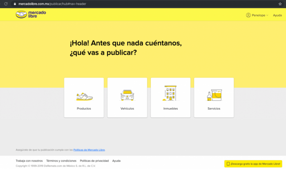The width and height of the screenshot is (286, 169).
Task: Click the padlock site security icon
Action: pyautogui.click(x=15, y=4)
